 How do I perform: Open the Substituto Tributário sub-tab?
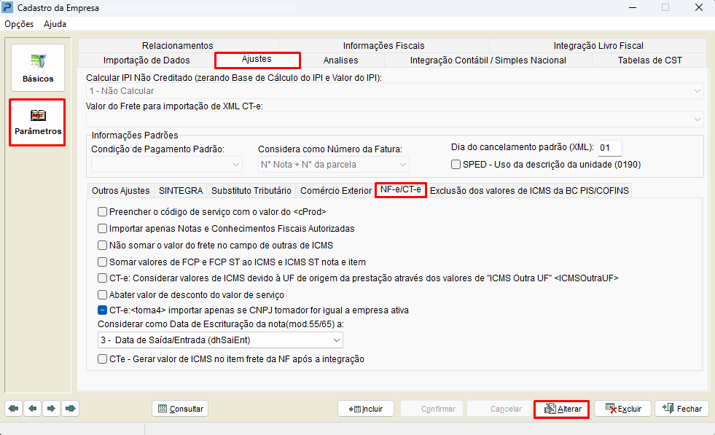(x=251, y=191)
